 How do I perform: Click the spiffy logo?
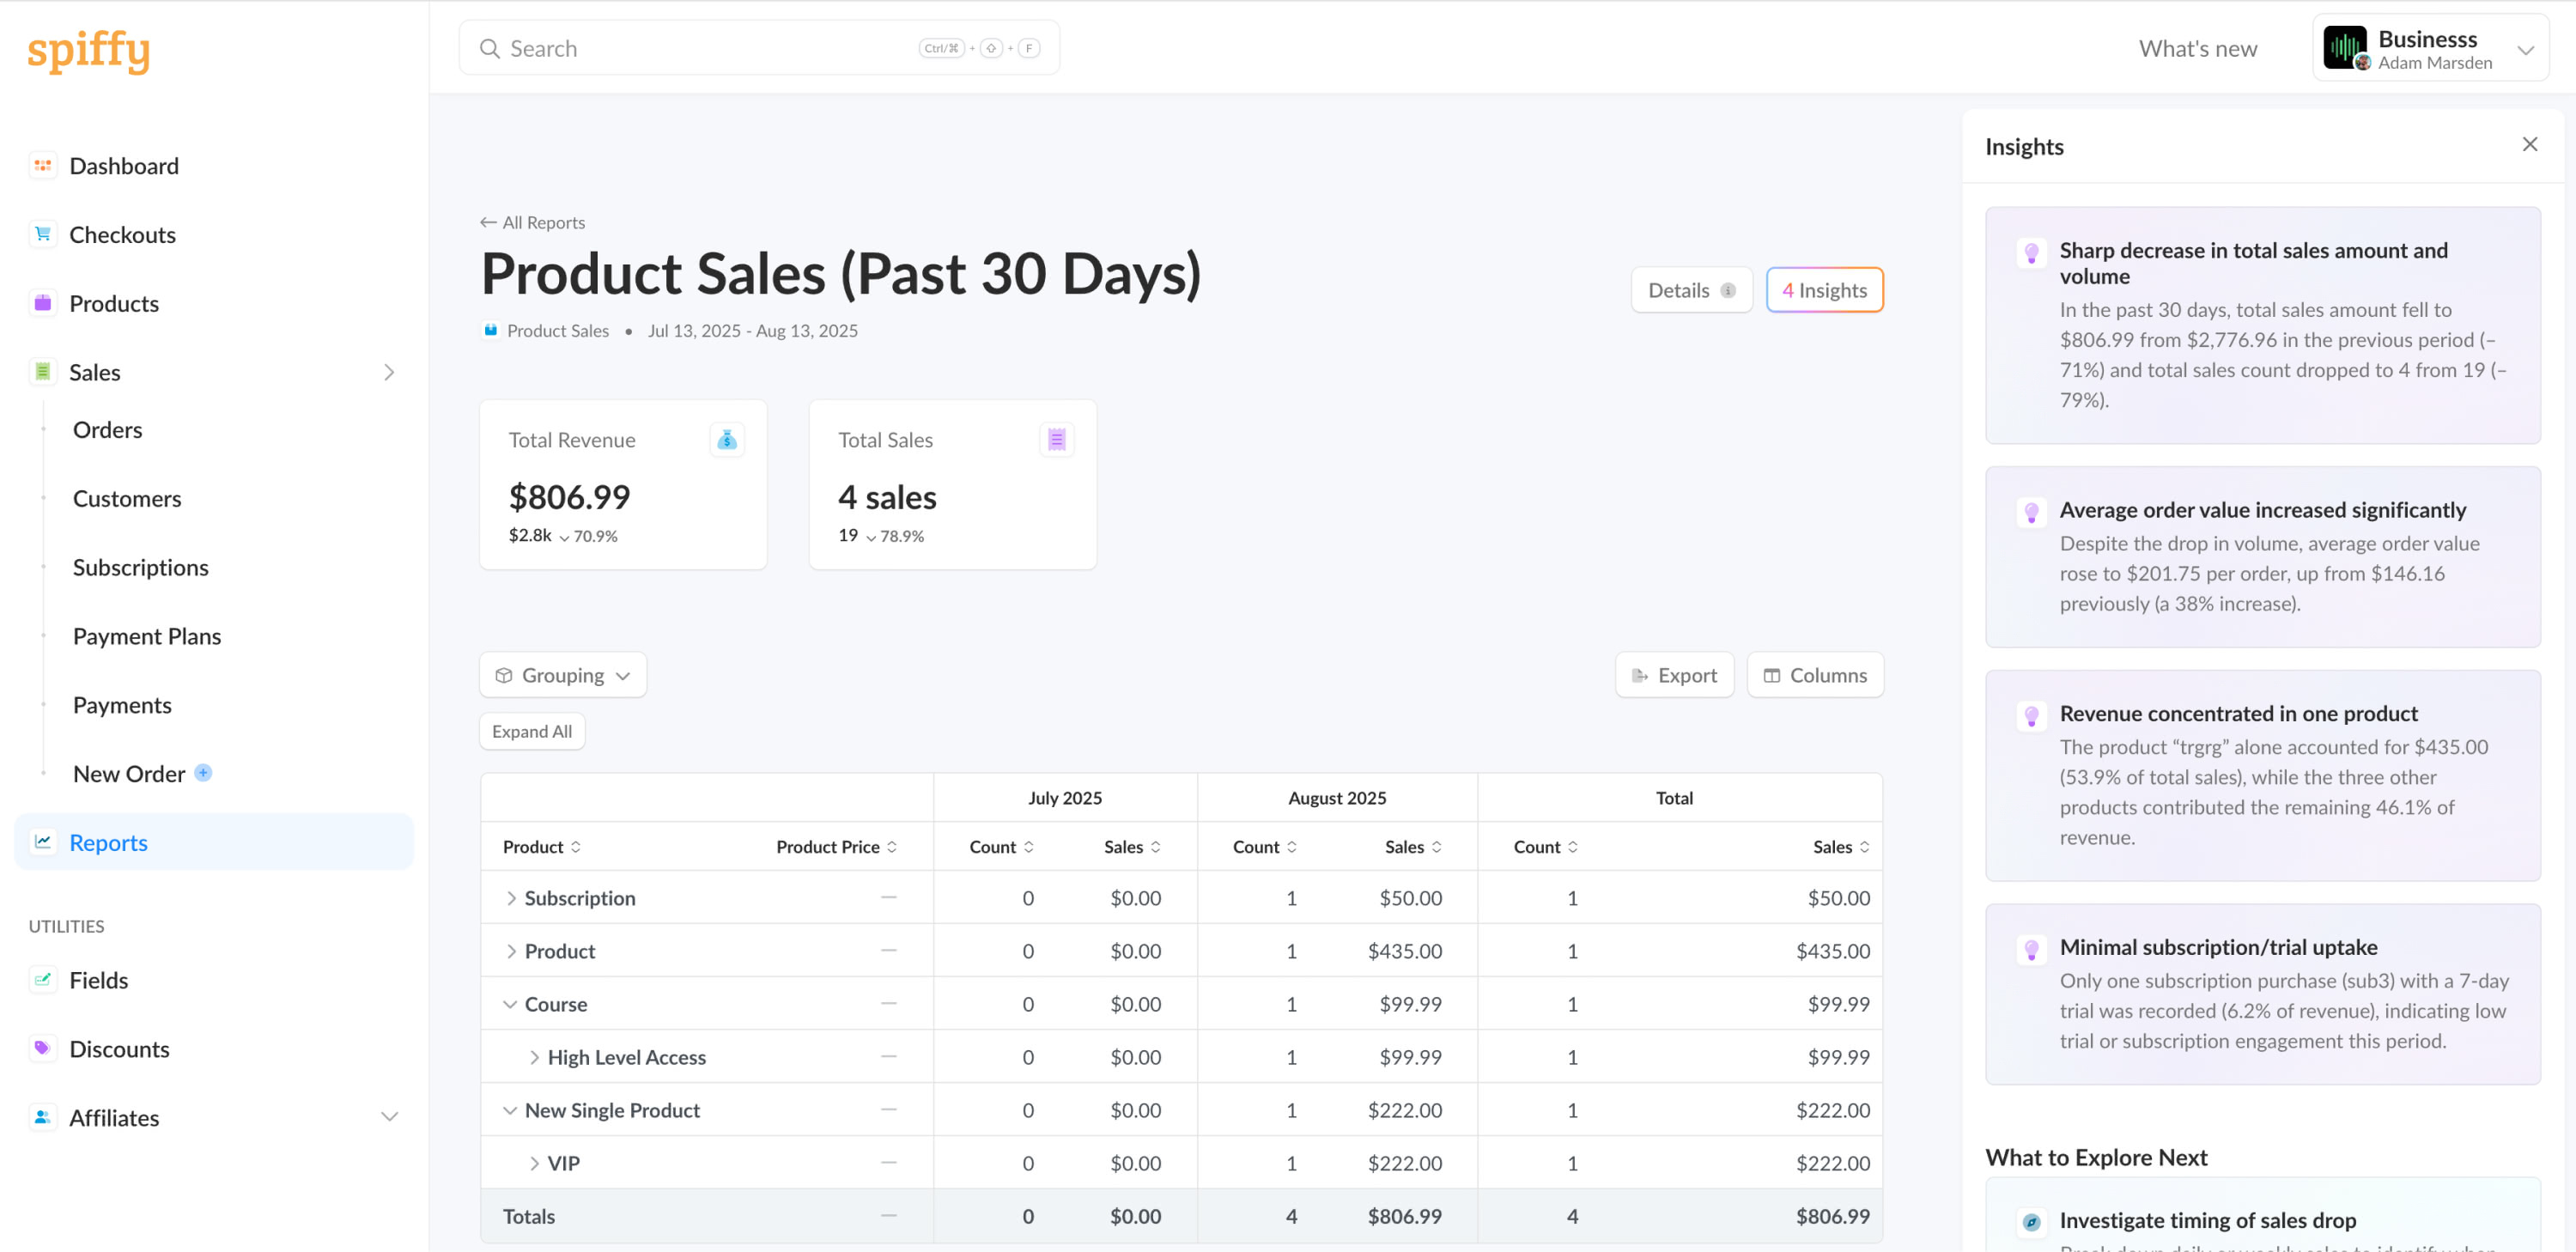tap(89, 50)
